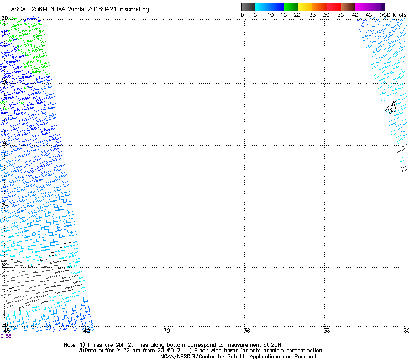Viewport: 409px width, 360px height.
Task: Click the orange 25-30 knots legend segment
Action: pos(319,7)
